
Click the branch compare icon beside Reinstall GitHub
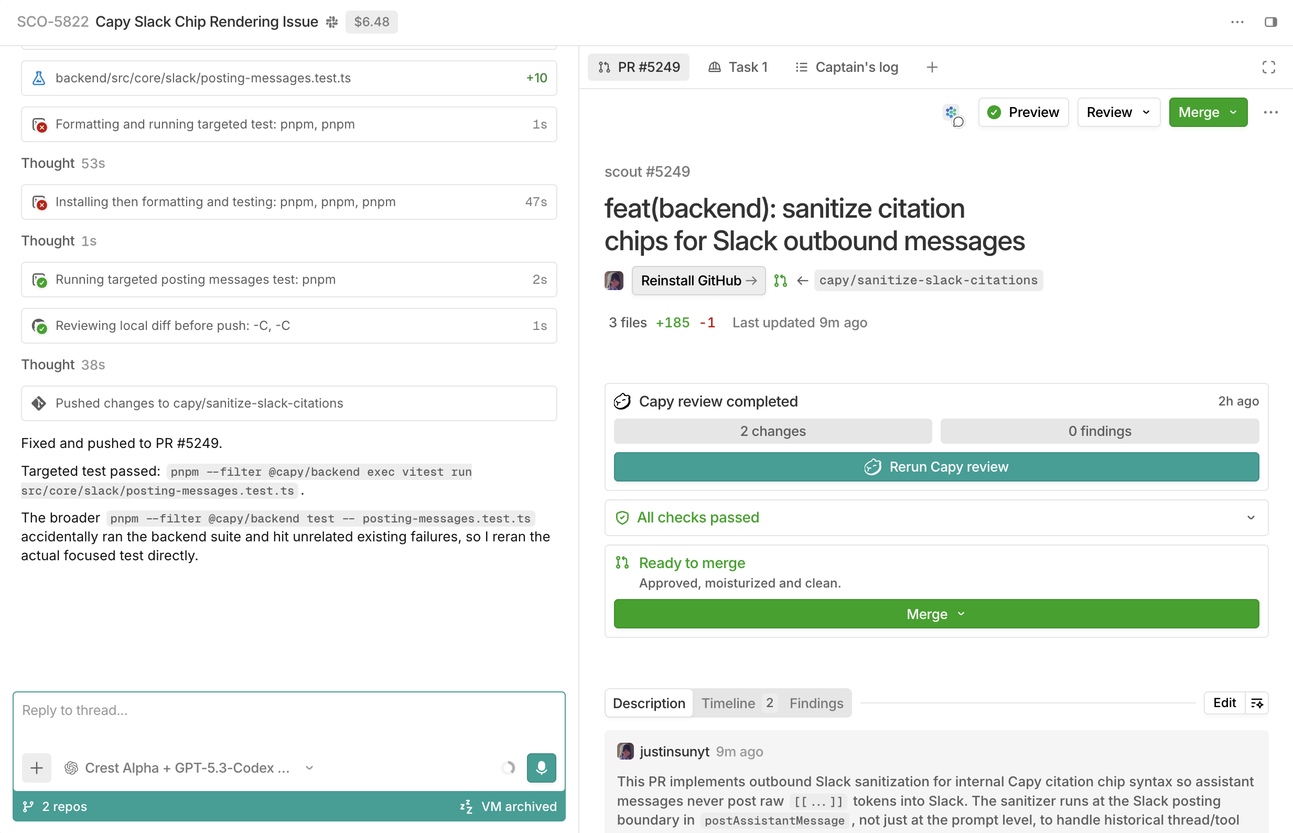780,280
